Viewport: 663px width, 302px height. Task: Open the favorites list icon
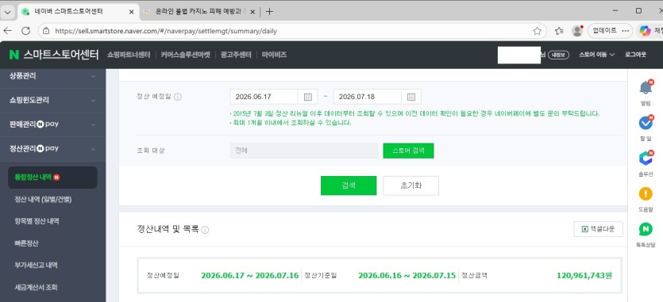coord(559,31)
